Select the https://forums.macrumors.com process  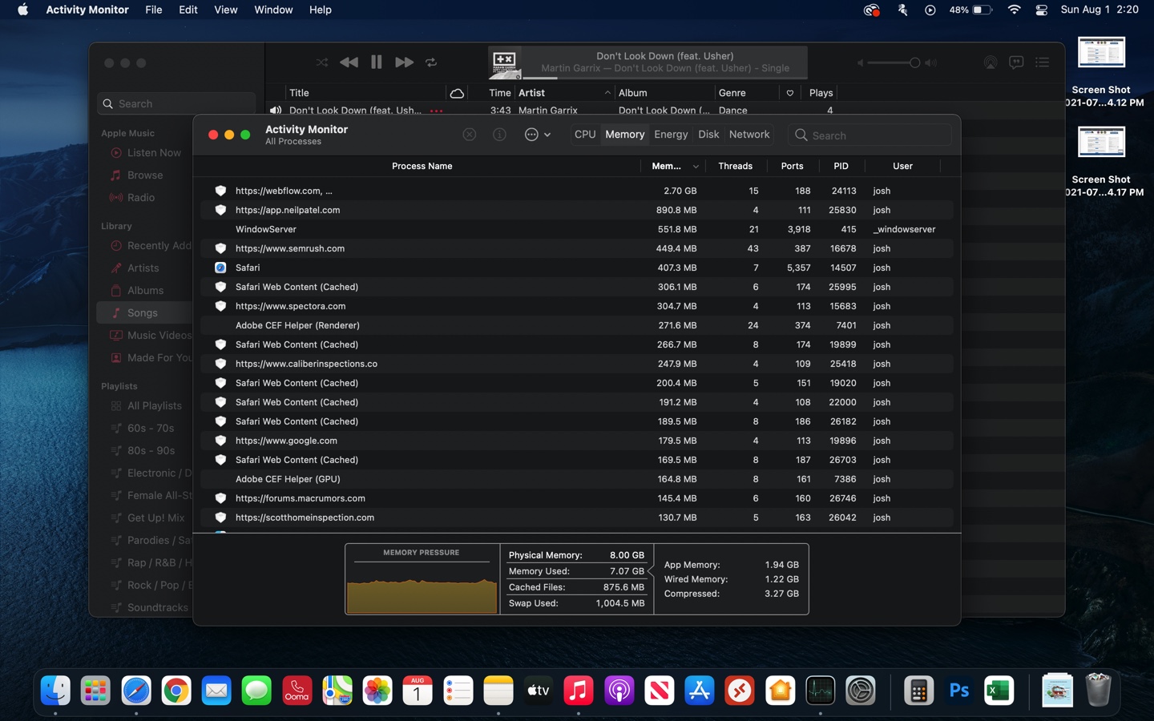point(576,498)
